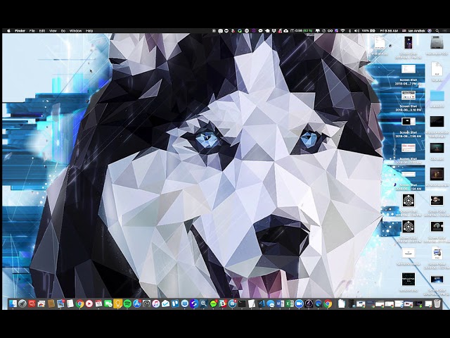Image resolution: width=450 pixels, height=338 pixels.
Task: Open the user account name in menu bar
Action: 416,30
